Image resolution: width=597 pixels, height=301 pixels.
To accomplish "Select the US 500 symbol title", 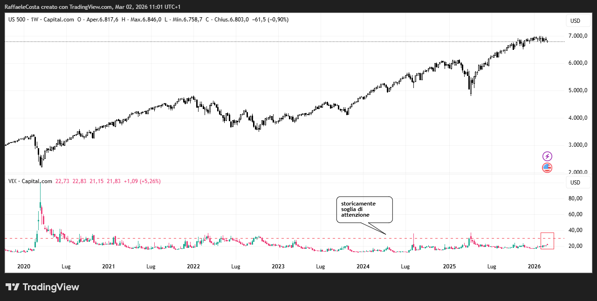I will click(x=19, y=20).
